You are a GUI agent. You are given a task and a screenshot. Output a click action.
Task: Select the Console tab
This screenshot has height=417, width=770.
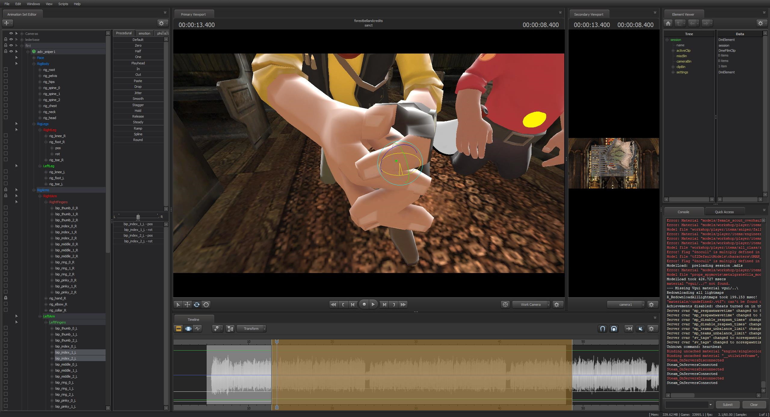click(683, 212)
